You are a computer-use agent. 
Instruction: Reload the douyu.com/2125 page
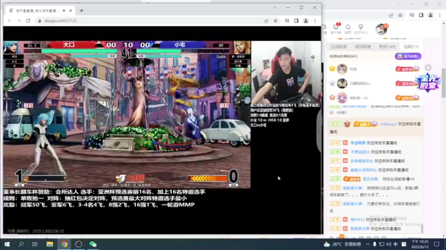[x=28, y=21]
